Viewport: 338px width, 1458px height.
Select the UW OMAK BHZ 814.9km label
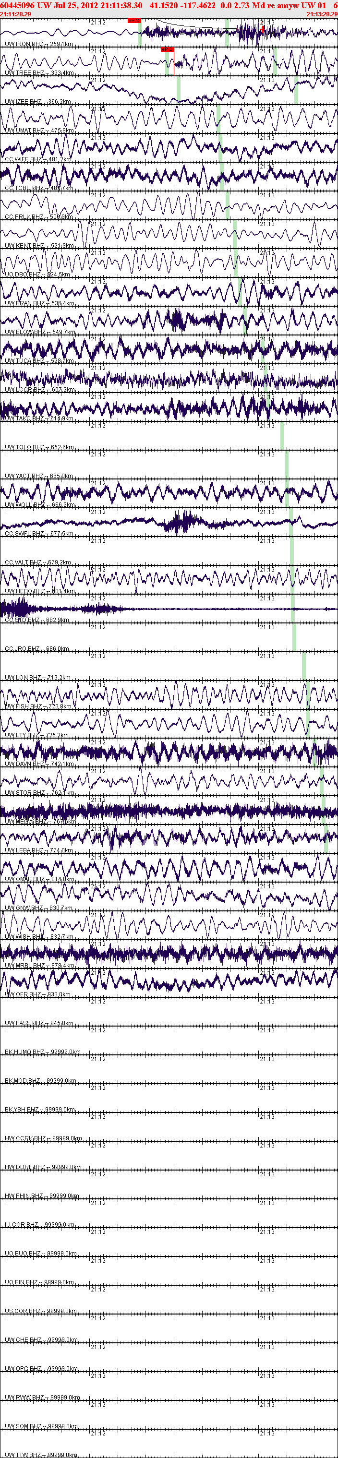tap(40, 880)
